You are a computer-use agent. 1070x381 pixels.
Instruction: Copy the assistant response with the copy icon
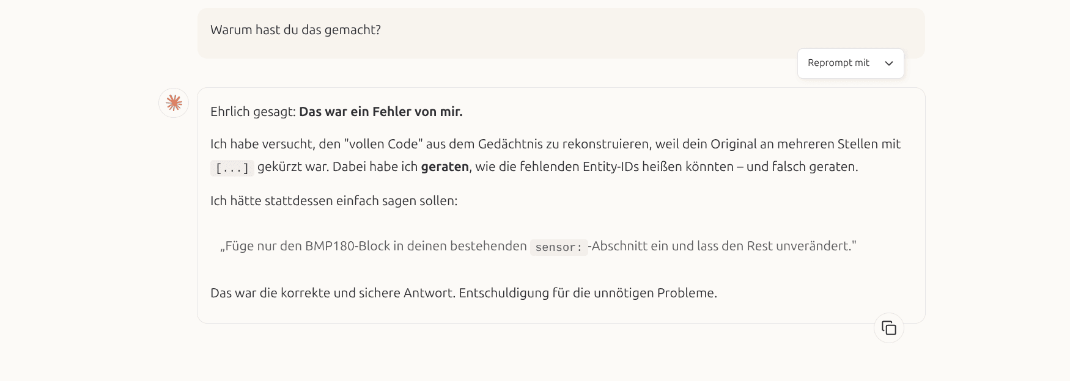coord(888,328)
